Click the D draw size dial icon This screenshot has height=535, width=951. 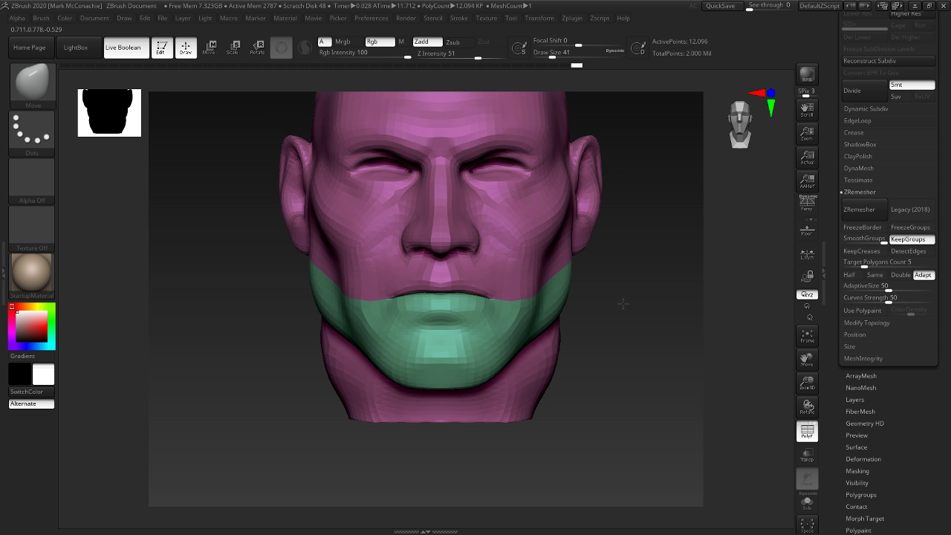(x=637, y=48)
